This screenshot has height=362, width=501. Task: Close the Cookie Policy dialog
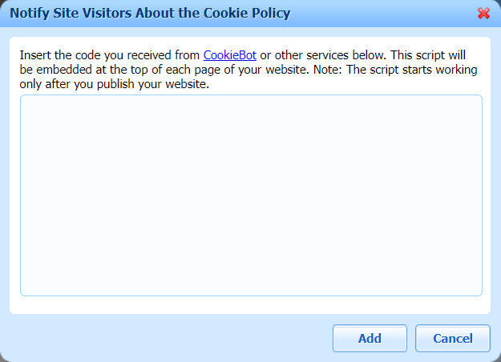tap(483, 14)
